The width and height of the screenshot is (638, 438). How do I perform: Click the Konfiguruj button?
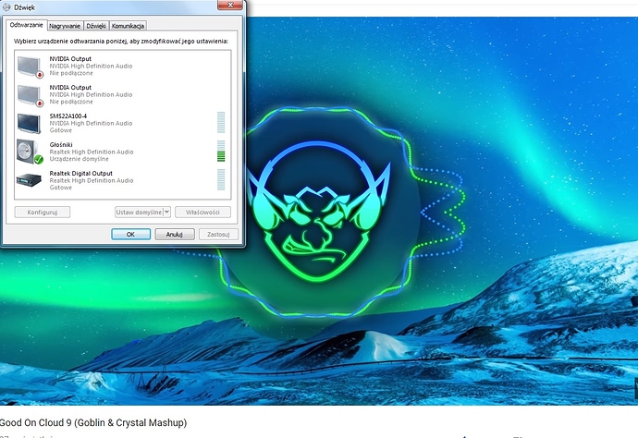point(43,212)
